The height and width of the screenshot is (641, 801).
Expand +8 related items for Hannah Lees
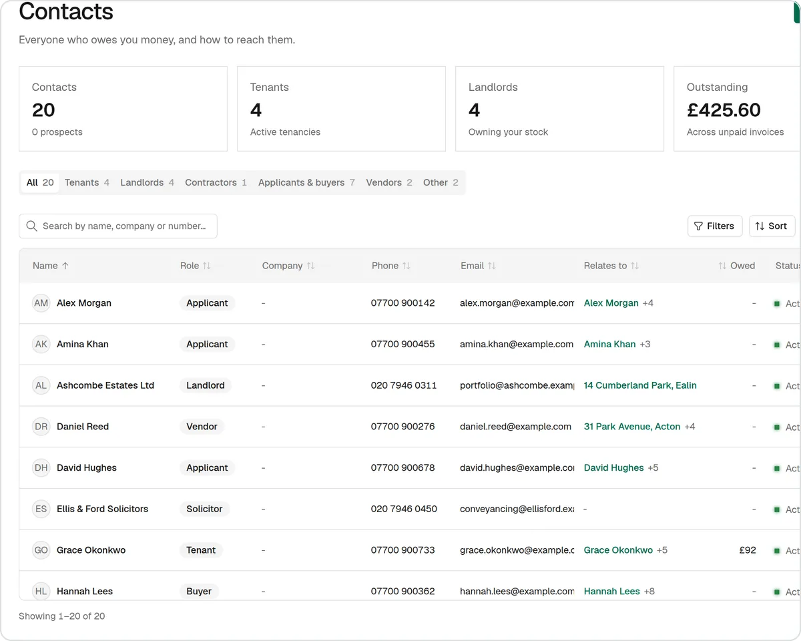(x=649, y=591)
